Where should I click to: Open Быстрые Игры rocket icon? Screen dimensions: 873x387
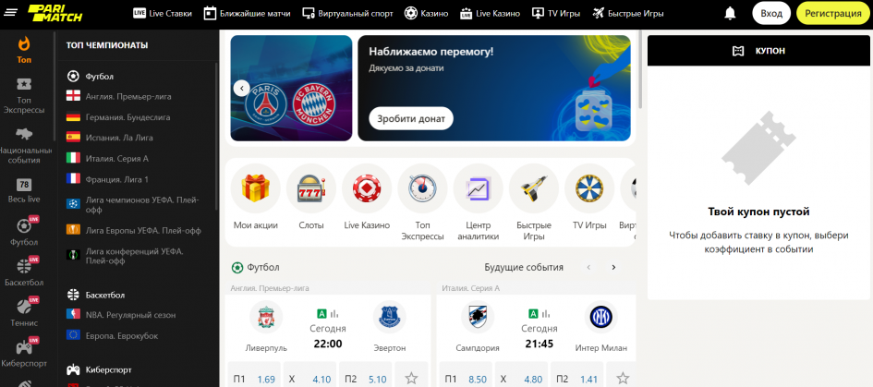pyautogui.click(x=534, y=188)
